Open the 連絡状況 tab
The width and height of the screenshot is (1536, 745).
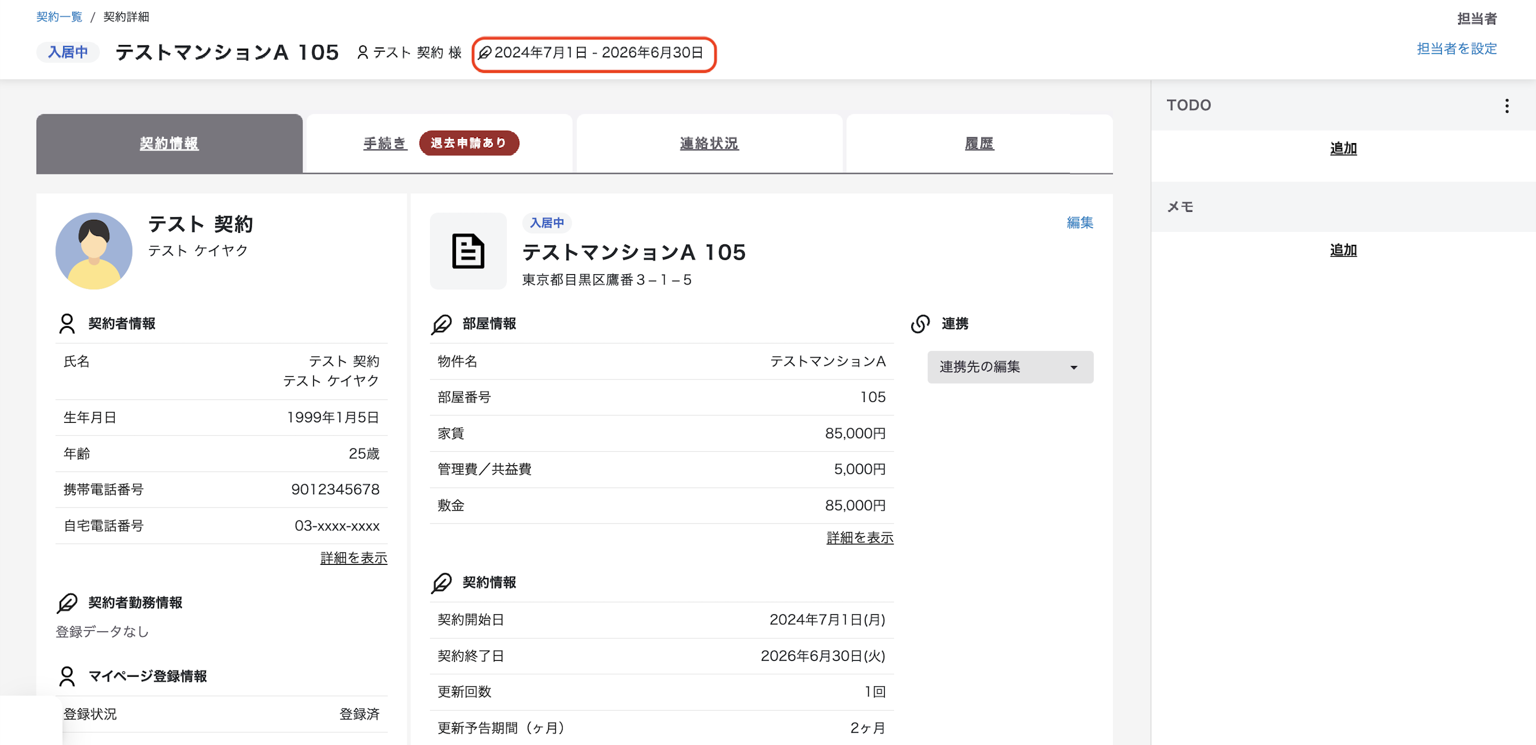709,144
